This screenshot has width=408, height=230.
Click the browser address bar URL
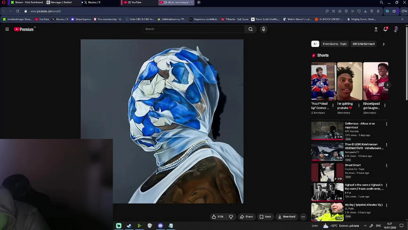pos(46,11)
